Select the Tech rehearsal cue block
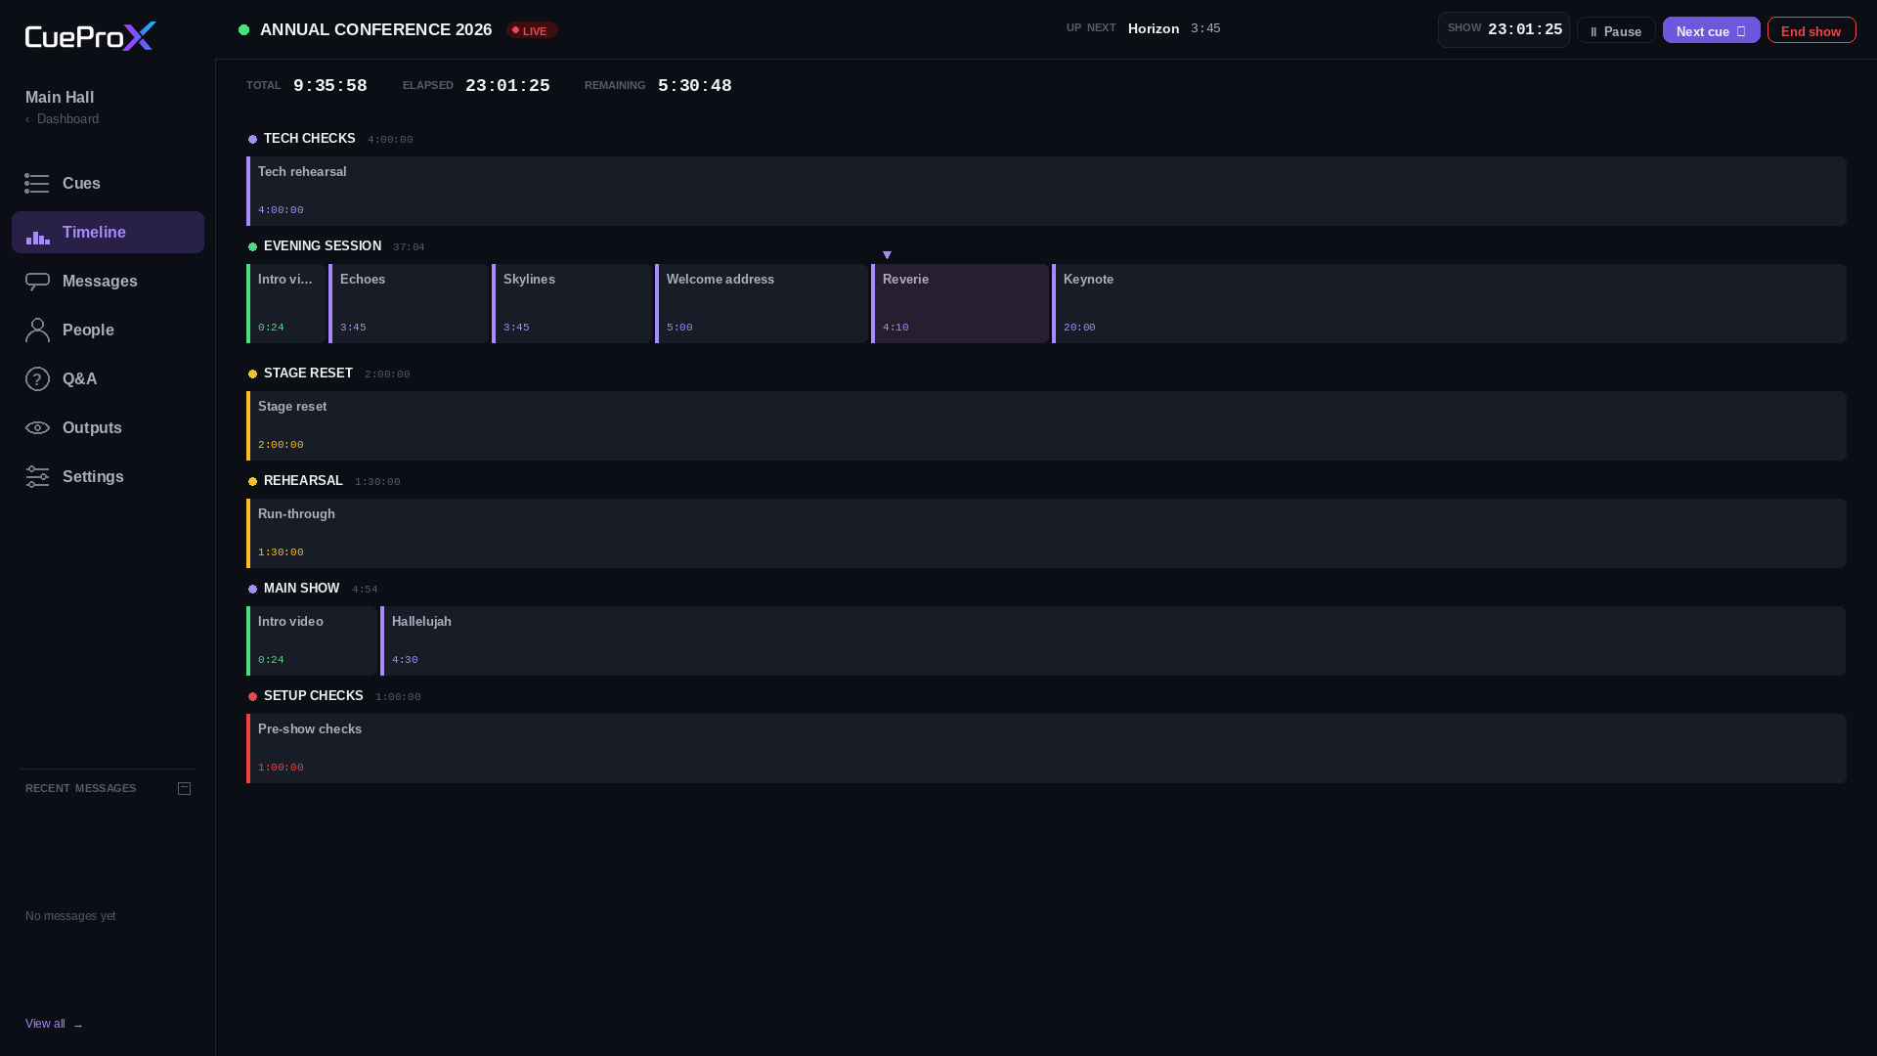The height and width of the screenshot is (1056, 1877). [1046, 192]
